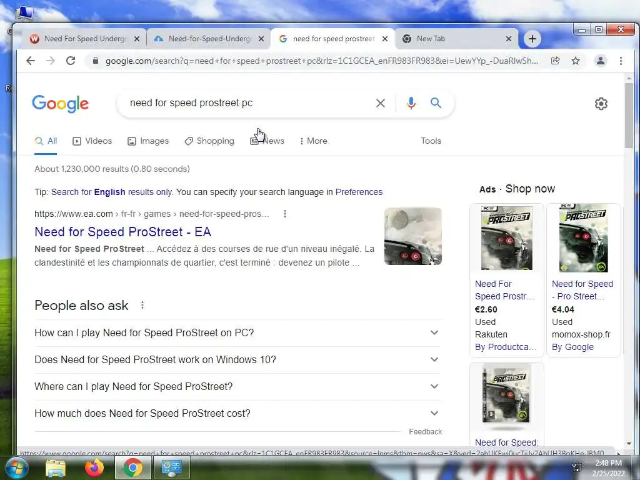Open momox-shop.fr €4.04 product ad

pos(584,280)
